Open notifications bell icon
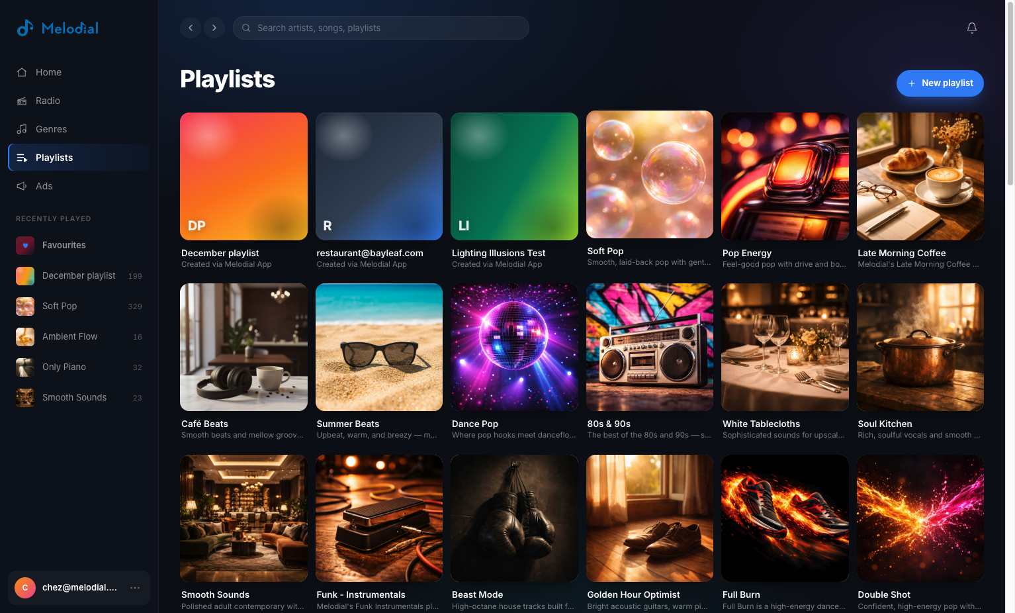This screenshot has height=613, width=1015. pos(972,28)
